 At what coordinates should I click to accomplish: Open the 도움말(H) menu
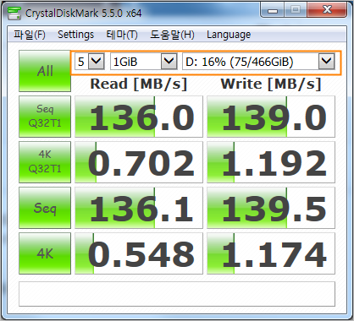coord(172,35)
